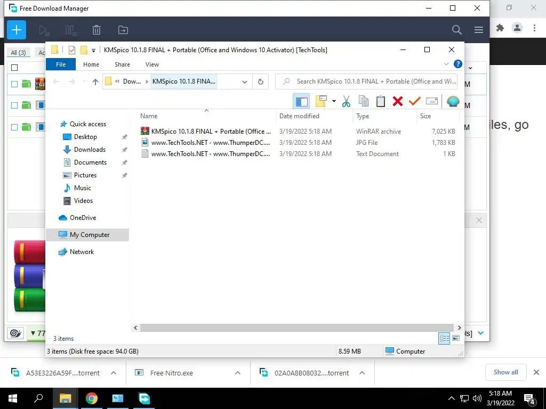Select the KMSpico WinRAR archive file
The image size is (546, 409).
coord(298,132)
